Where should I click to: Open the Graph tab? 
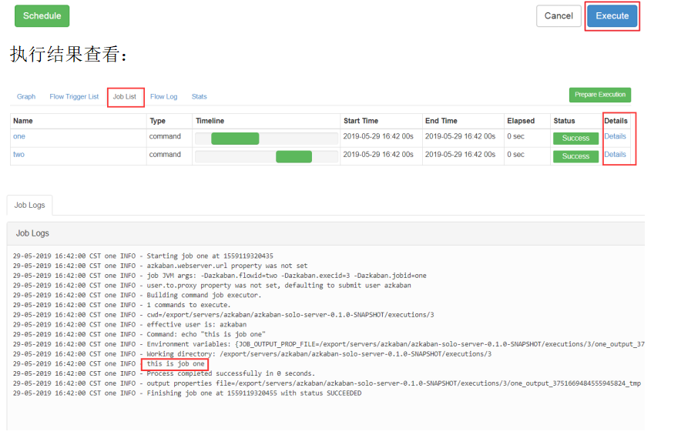[26, 96]
